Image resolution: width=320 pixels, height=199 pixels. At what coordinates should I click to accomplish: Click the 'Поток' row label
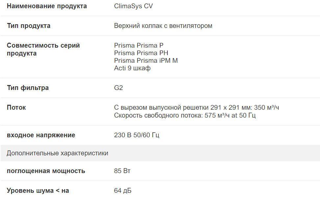click(x=16, y=107)
